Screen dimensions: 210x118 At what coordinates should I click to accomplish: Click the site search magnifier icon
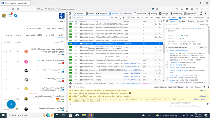(16, 16)
